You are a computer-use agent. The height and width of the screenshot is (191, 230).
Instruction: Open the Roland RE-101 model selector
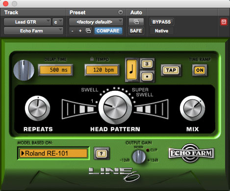(x=53, y=153)
